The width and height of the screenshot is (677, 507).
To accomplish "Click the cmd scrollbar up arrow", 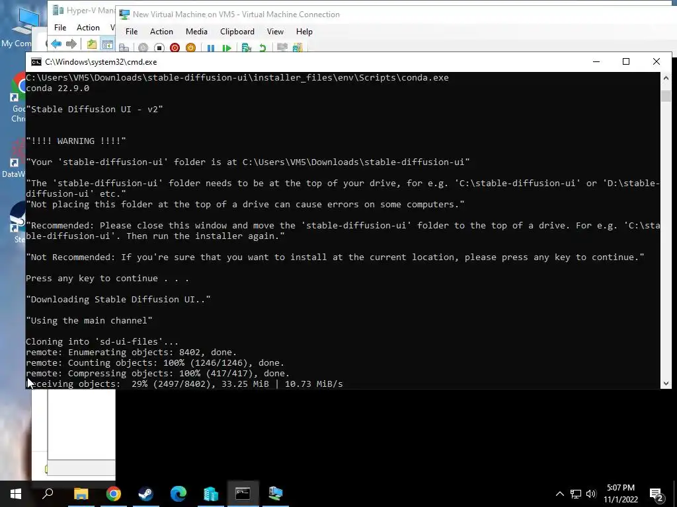I will pos(666,78).
